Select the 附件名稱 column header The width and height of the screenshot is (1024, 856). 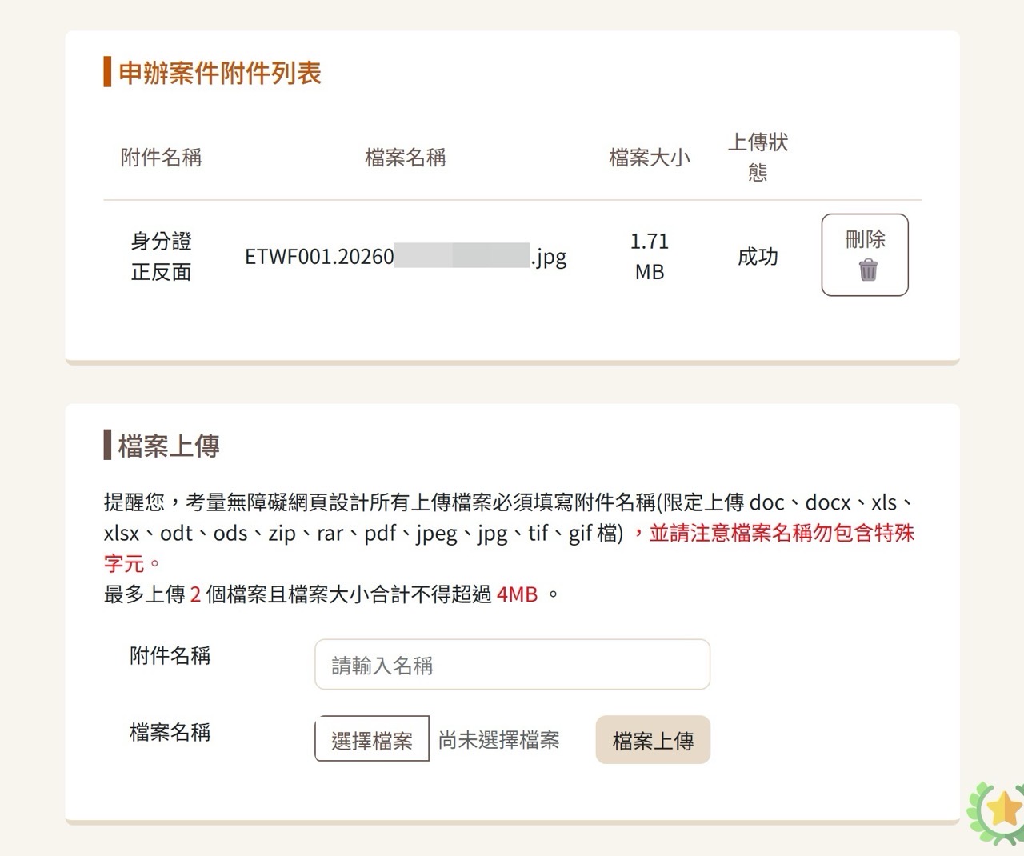162,158
